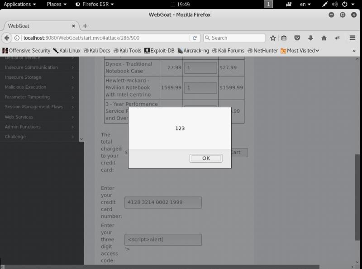Viewport: 362px width, 269px height.
Task: Open Offensive Security bookmark
Action: point(26,51)
